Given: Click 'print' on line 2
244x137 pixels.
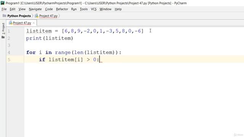Looking at the screenshot, I should click(34, 38).
